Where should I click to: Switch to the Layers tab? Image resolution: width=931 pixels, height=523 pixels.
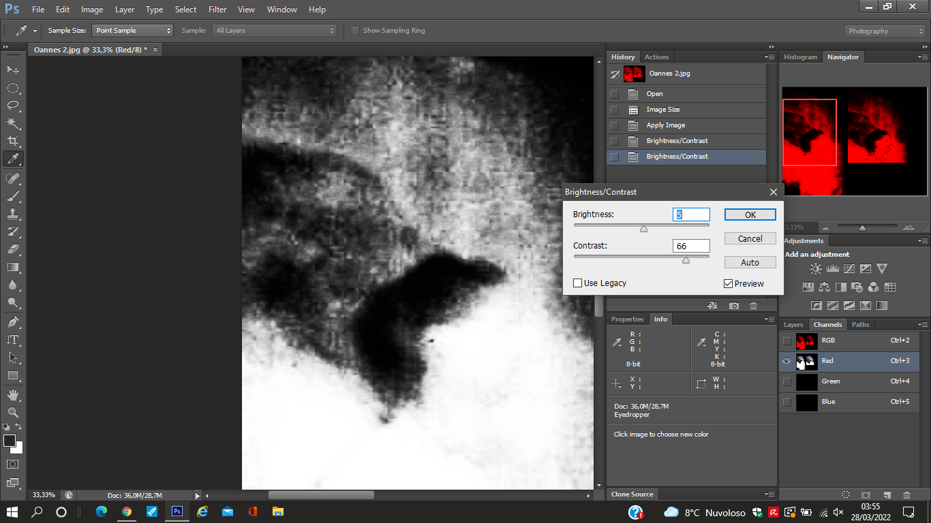pos(793,325)
